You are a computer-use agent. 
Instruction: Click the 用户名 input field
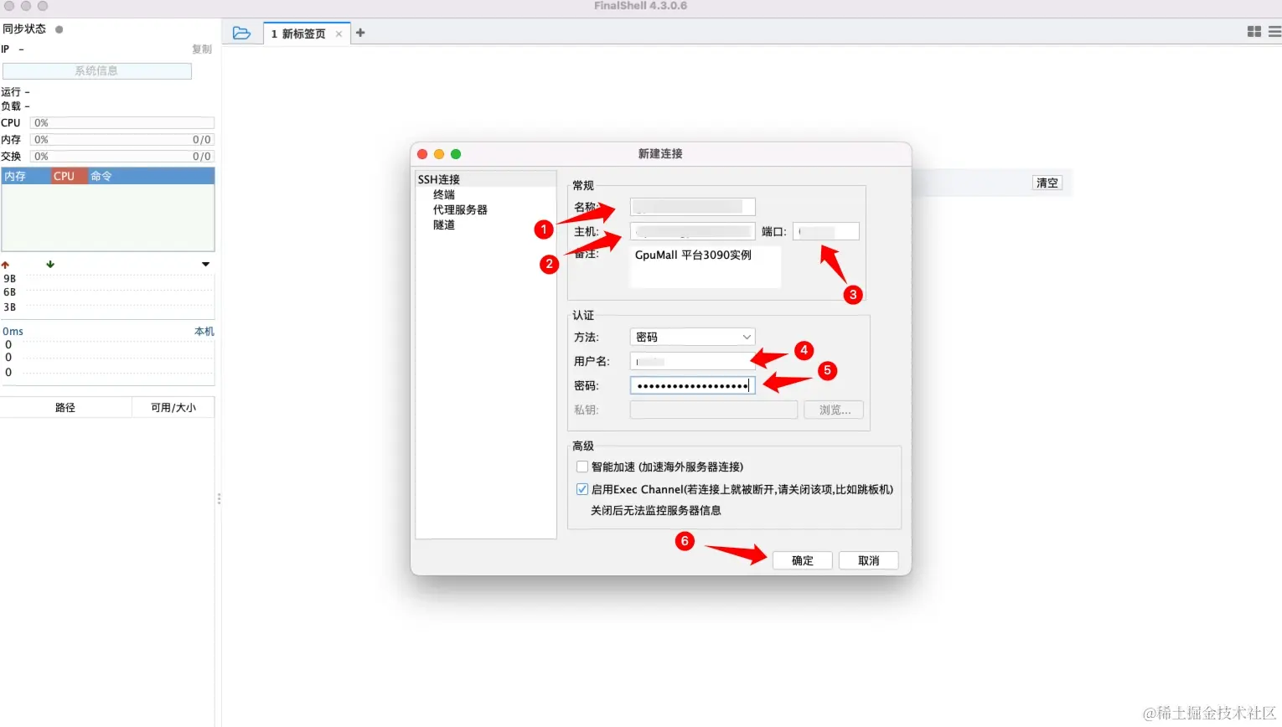click(693, 361)
